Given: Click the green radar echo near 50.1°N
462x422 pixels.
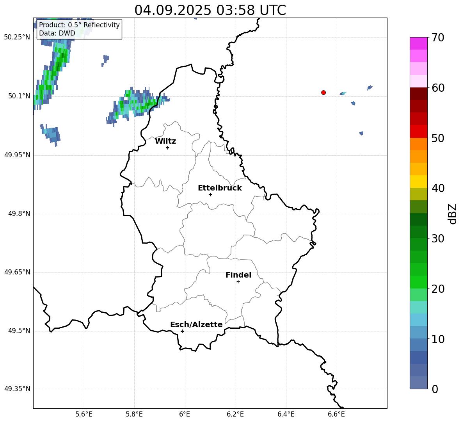Looking at the screenshot, I should tap(139, 105).
